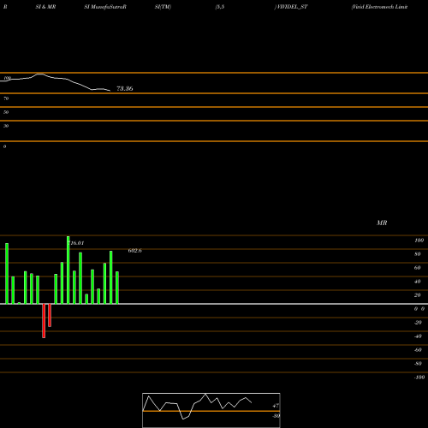
Task: Click the peak of the RSI line
Action: 40,74
